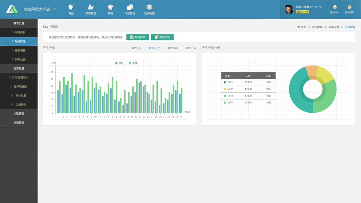361x203 pixels.
Task: Click the 统计报表 page title
Action: pos(50,26)
